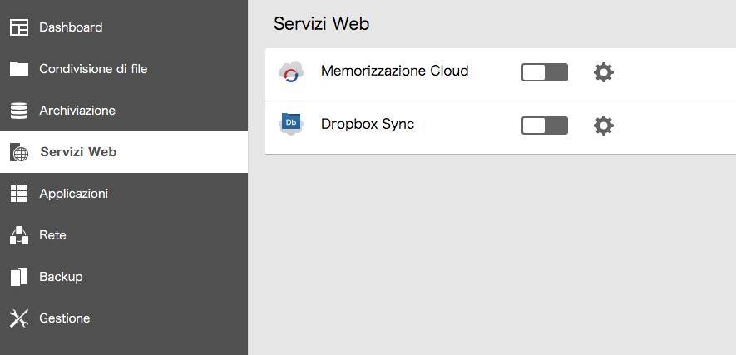736x355 pixels.
Task: Click the blue Db Dropbox Sync icon
Action: click(x=291, y=124)
